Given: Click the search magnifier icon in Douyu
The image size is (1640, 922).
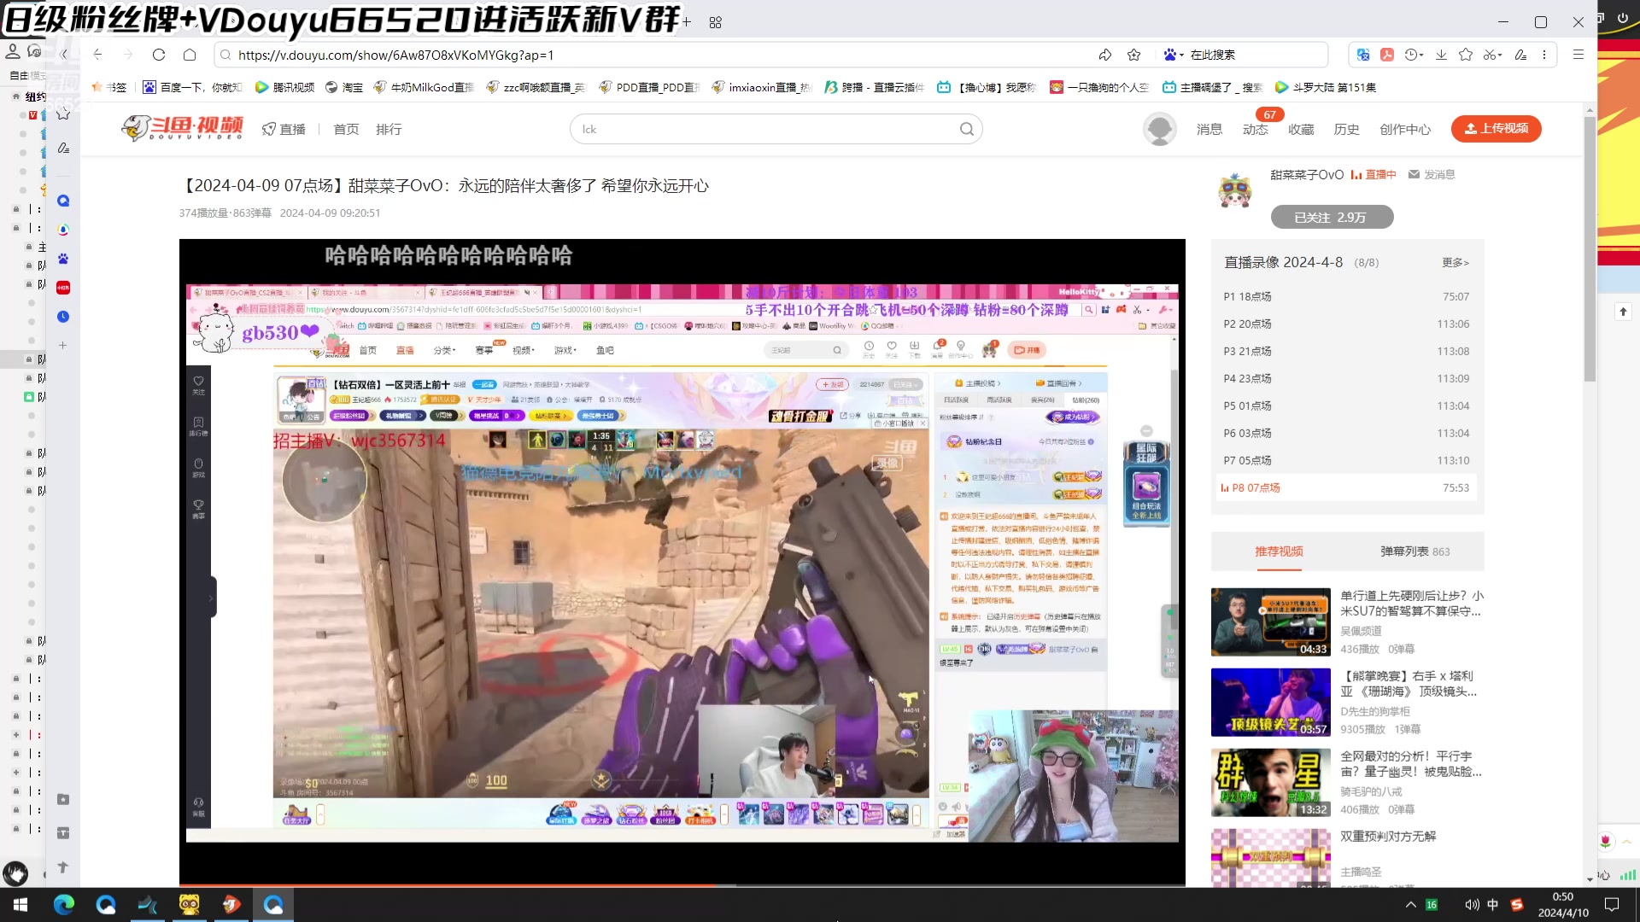Looking at the screenshot, I should (x=967, y=129).
